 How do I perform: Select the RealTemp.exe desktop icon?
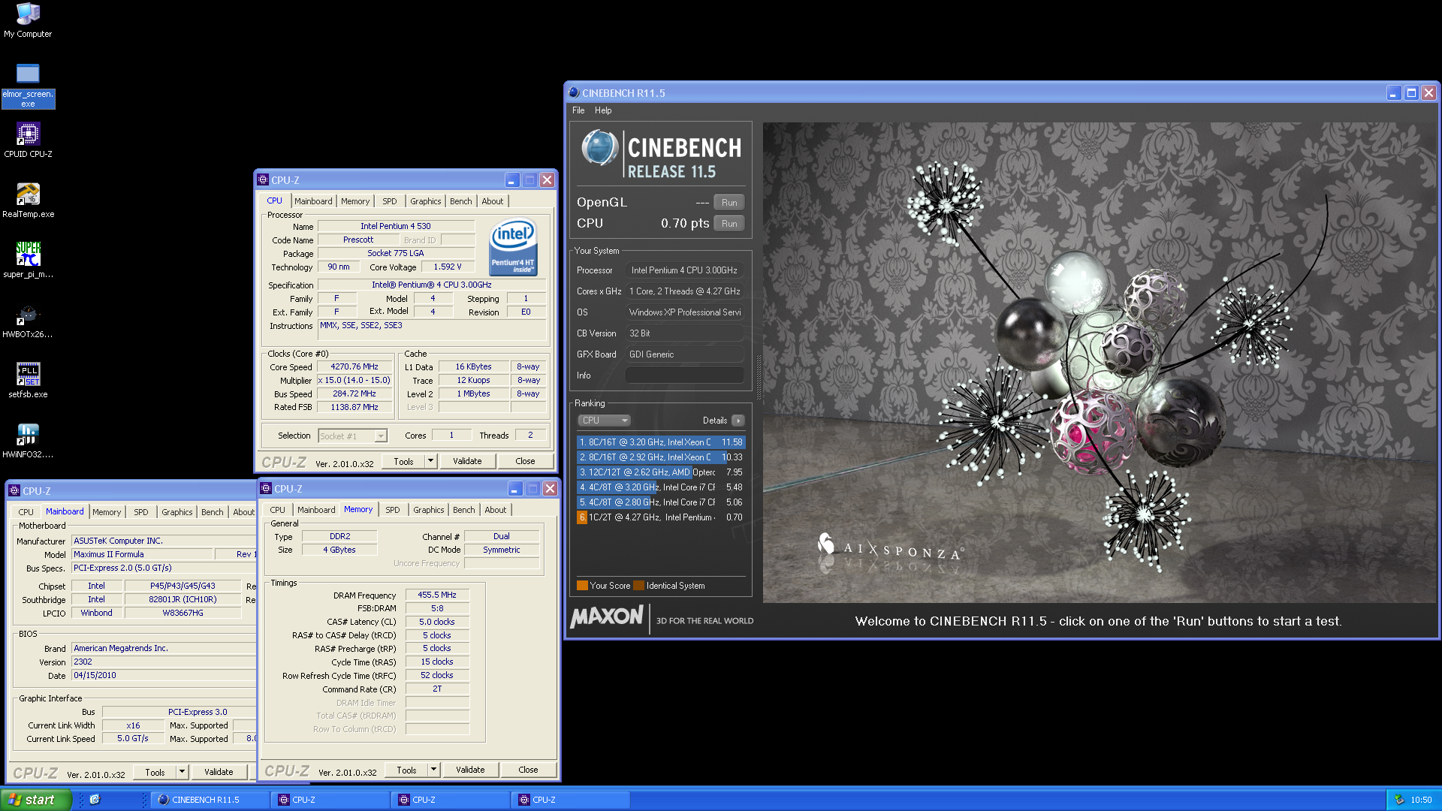28,200
